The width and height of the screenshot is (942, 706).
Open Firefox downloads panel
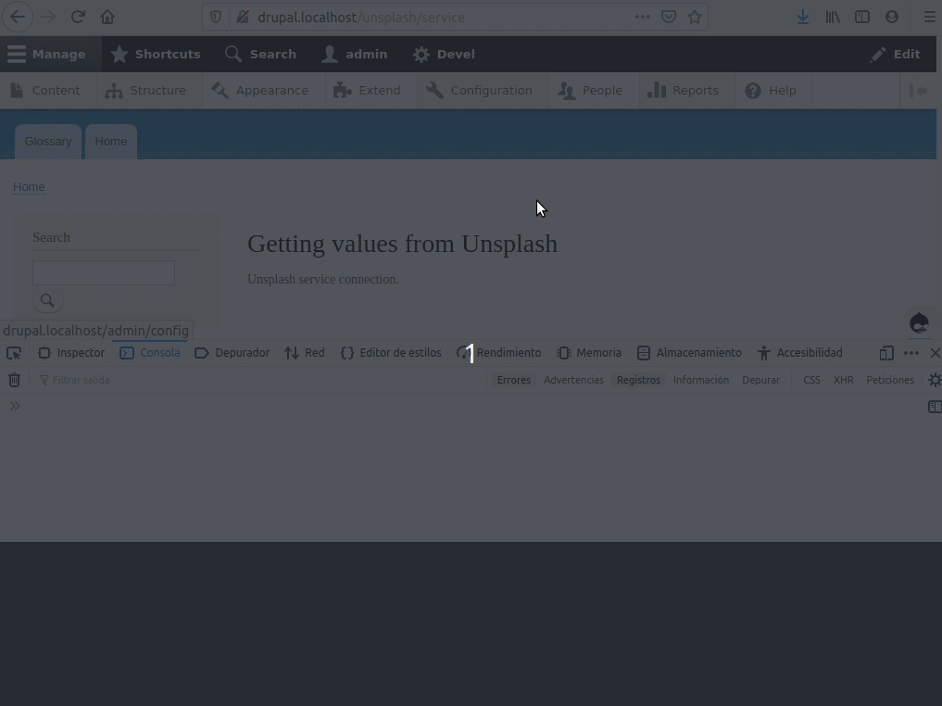(802, 16)
